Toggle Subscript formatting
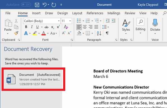This screenshot has width=167, height=108. click(53, 27)
